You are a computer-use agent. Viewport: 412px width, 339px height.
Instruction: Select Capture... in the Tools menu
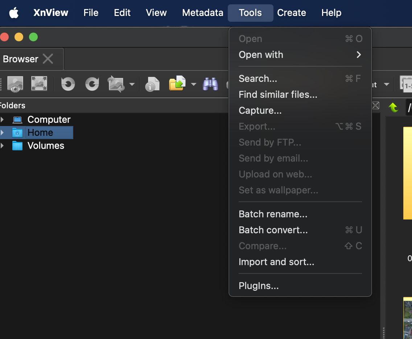260,110
